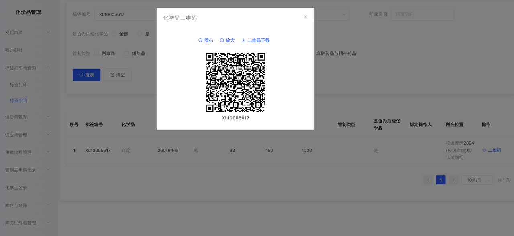Expand the 发起申请 sidebar menu
The height and width of the screenshot is (236, 514).
[x=27, y=32]
